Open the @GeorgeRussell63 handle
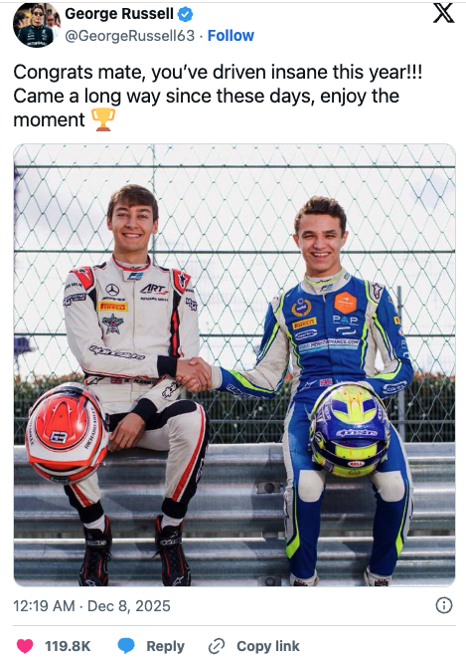The image size is (466, 662). coord(130,36)
